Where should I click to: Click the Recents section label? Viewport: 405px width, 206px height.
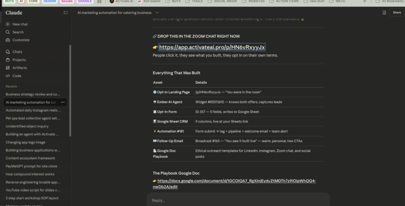tap(11, 86)
